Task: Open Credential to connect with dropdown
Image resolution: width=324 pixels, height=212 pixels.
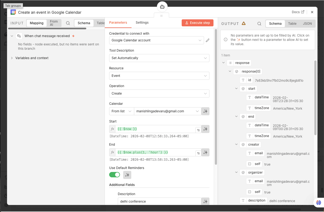Action: 156,40
